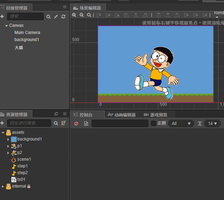Clear the console log
224x200 pixels.
76,124
